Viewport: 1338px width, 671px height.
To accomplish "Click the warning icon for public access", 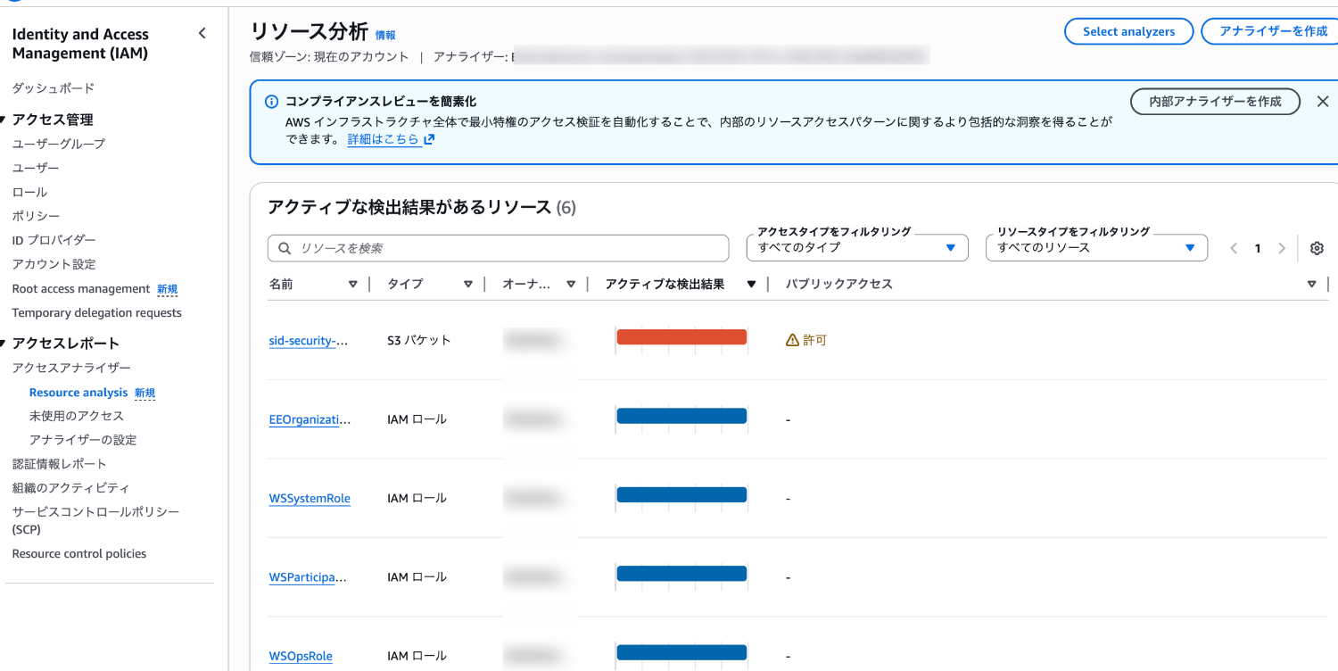I will pos(792,340).
